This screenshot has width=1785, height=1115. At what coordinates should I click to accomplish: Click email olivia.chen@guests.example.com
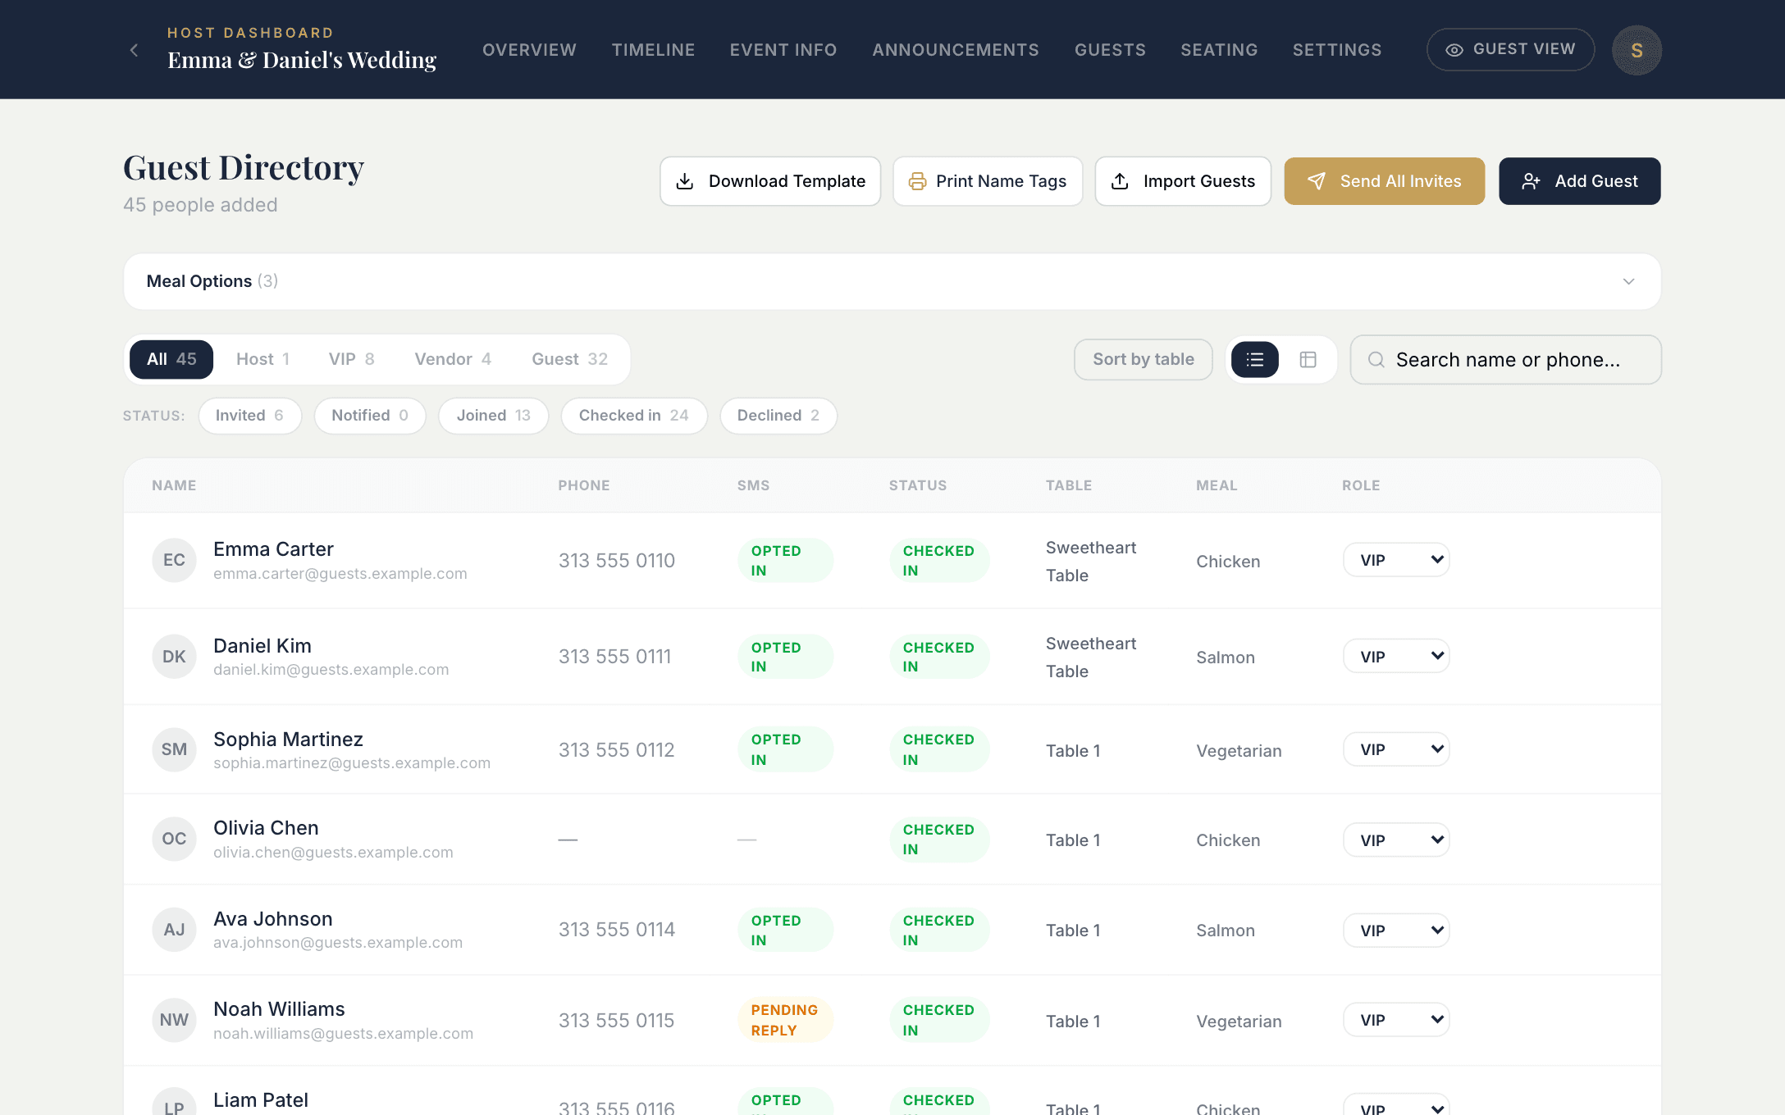click(x=333, y=853)
